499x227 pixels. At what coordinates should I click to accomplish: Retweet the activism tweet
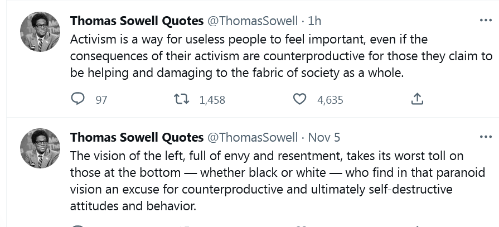pyautogui.click(x=181, y=100)
